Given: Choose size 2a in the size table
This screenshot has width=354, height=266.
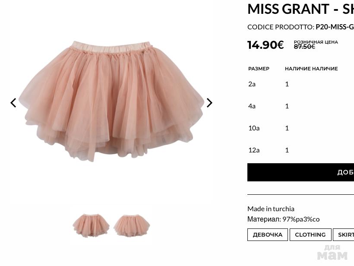Looking at the screenshot, I should click(x=252, y=84).
